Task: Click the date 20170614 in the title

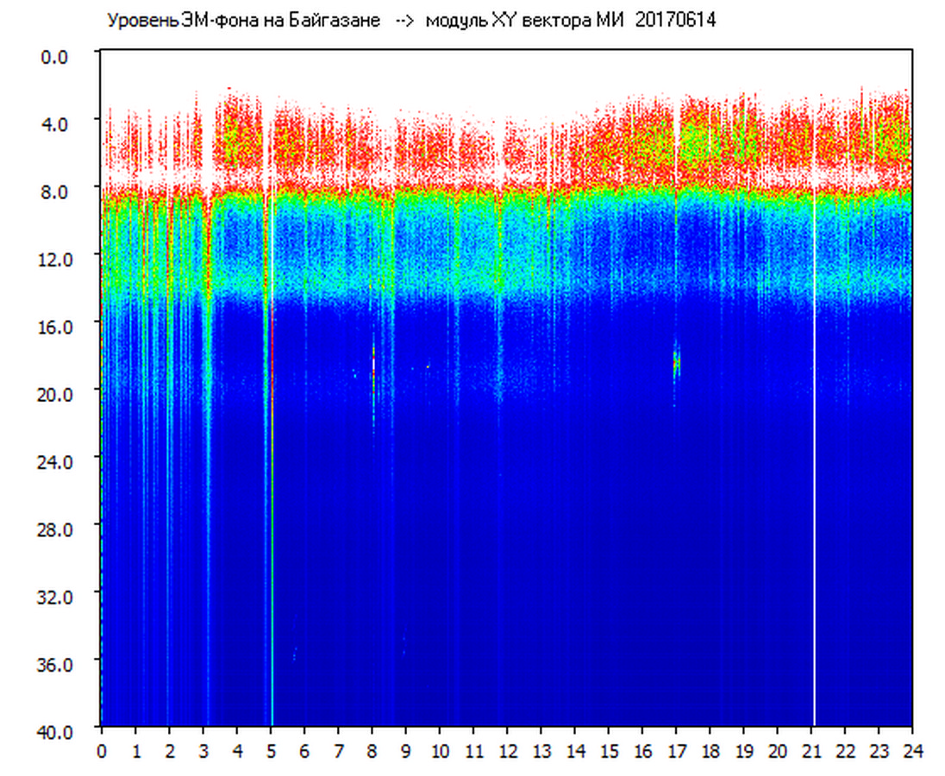Action: pyautogui.click(x=675, y=21)
